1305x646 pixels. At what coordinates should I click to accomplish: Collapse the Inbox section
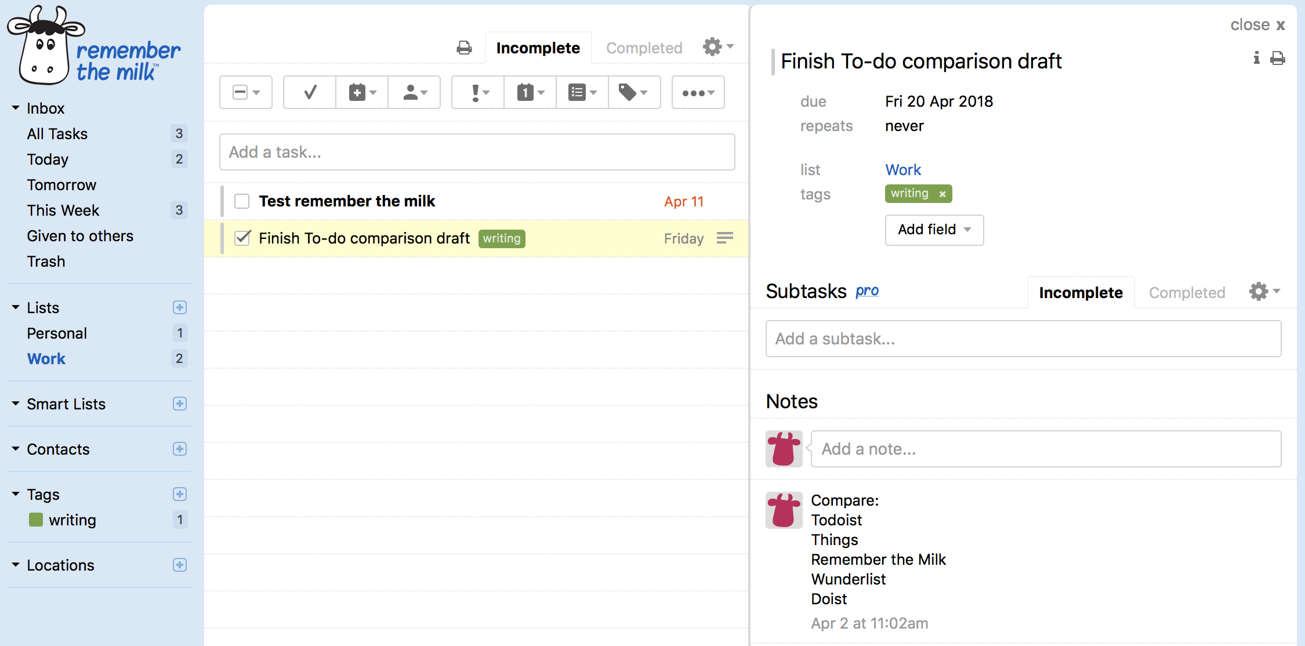pos(16,108)
